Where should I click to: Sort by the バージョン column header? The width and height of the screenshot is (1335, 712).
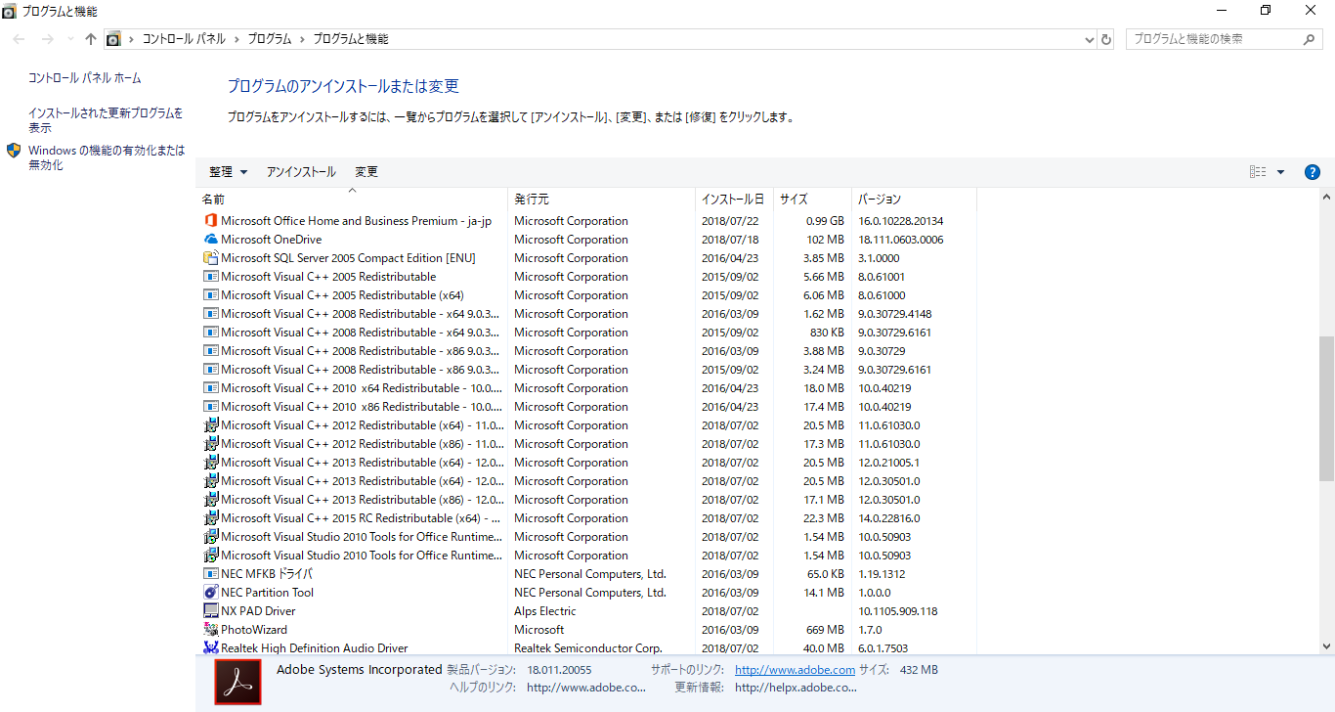(914, 200)
